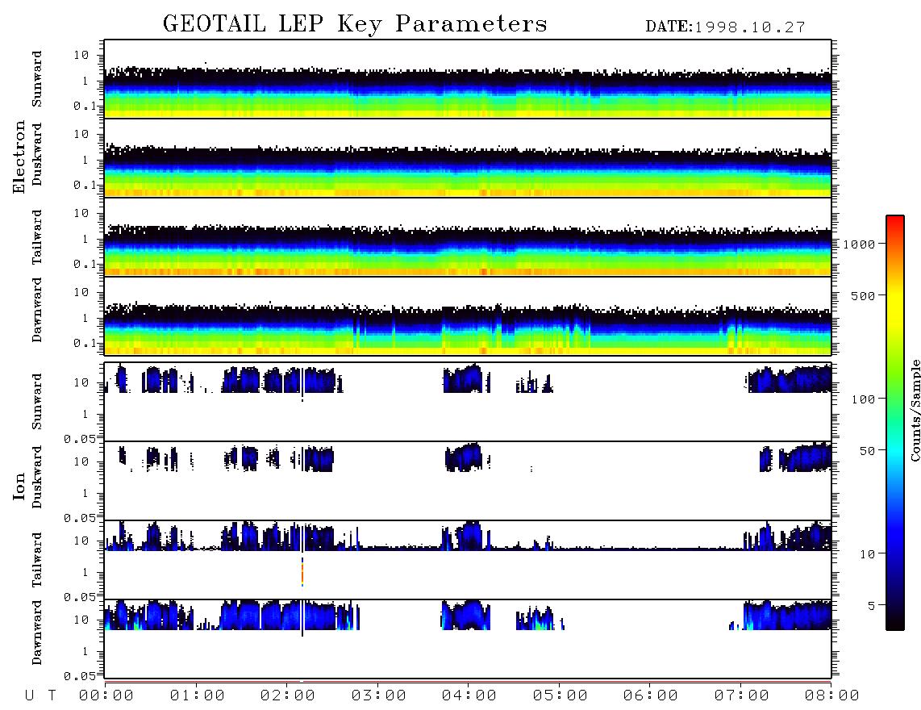
Task: Click the "07:00" time axis label
Action: pyautogui.click(x=742, y=696)
